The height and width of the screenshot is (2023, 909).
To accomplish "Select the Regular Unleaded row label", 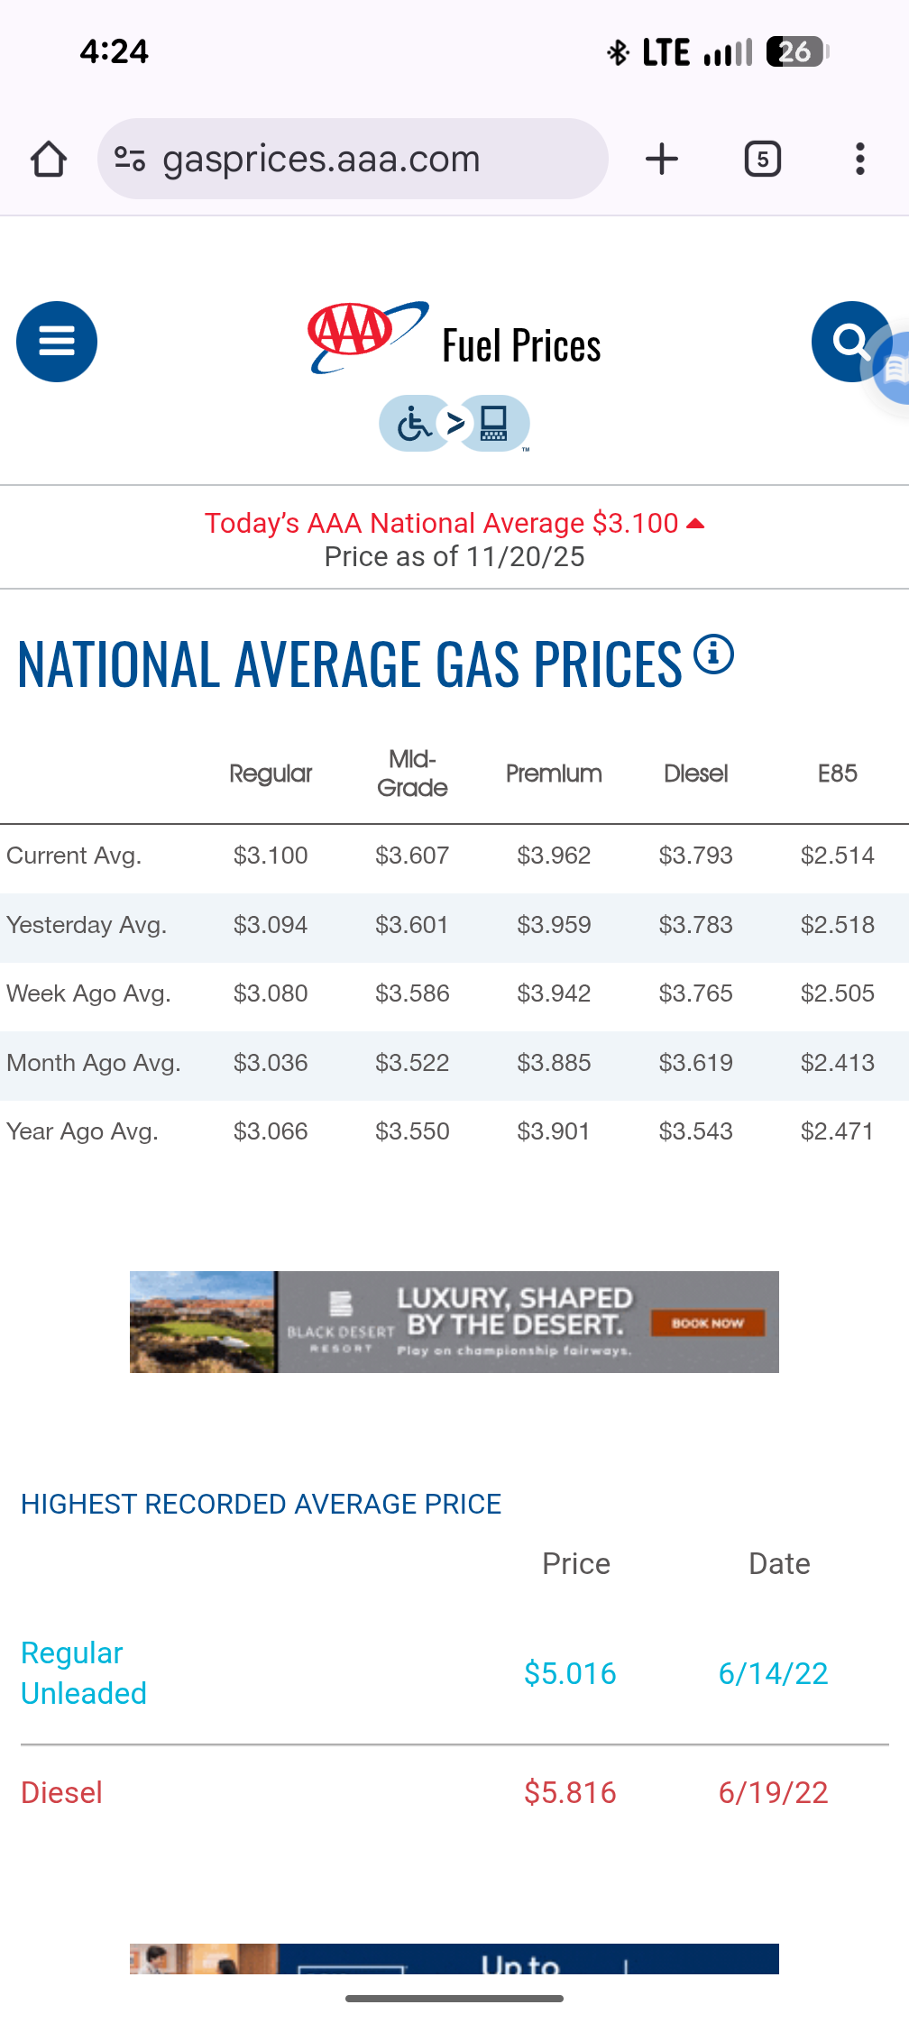I will click(x=83, y=1673).
